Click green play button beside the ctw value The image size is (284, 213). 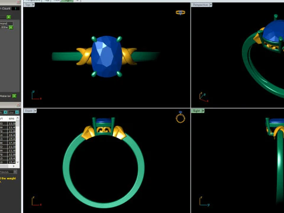(x=11, y=27)
